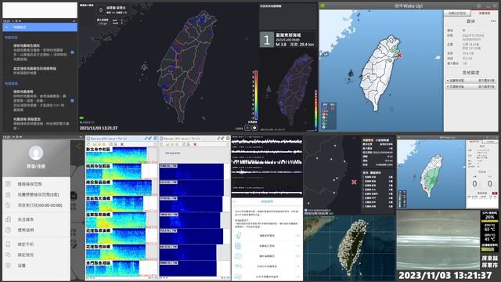Click the 65 °C temperature readout
501x282 pixels.
489,230
